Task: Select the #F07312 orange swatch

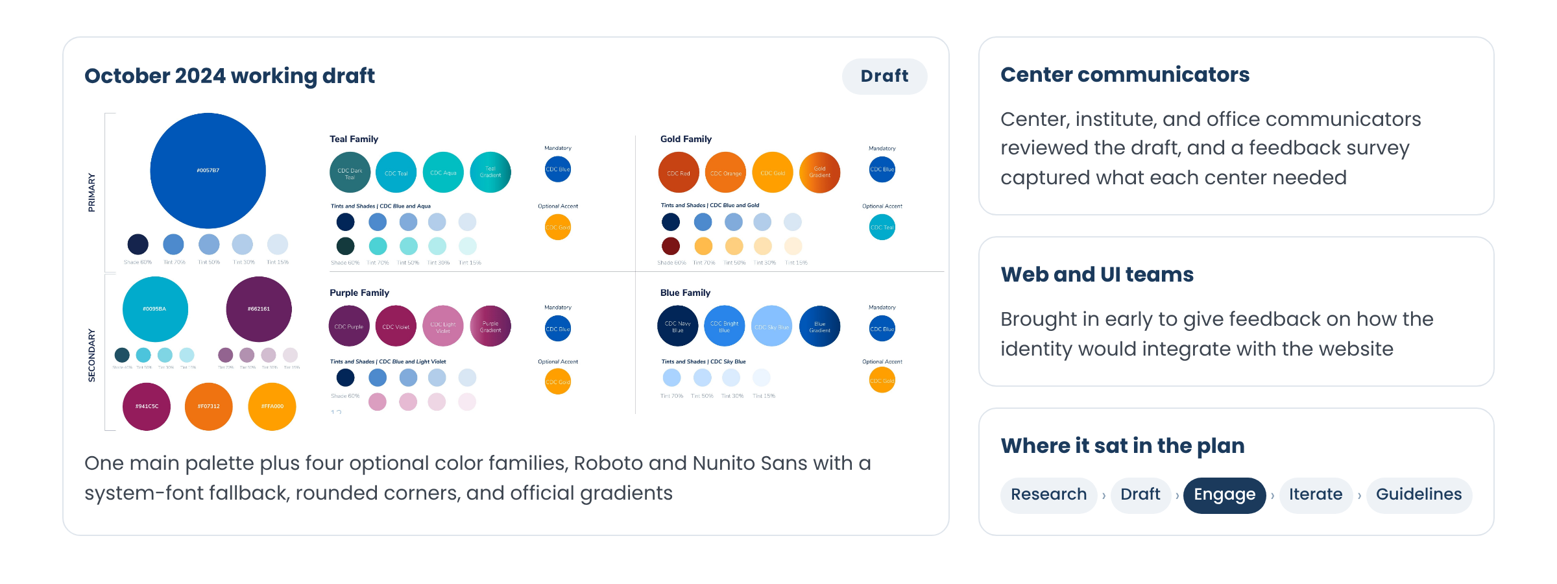Action: pos(208,406)
